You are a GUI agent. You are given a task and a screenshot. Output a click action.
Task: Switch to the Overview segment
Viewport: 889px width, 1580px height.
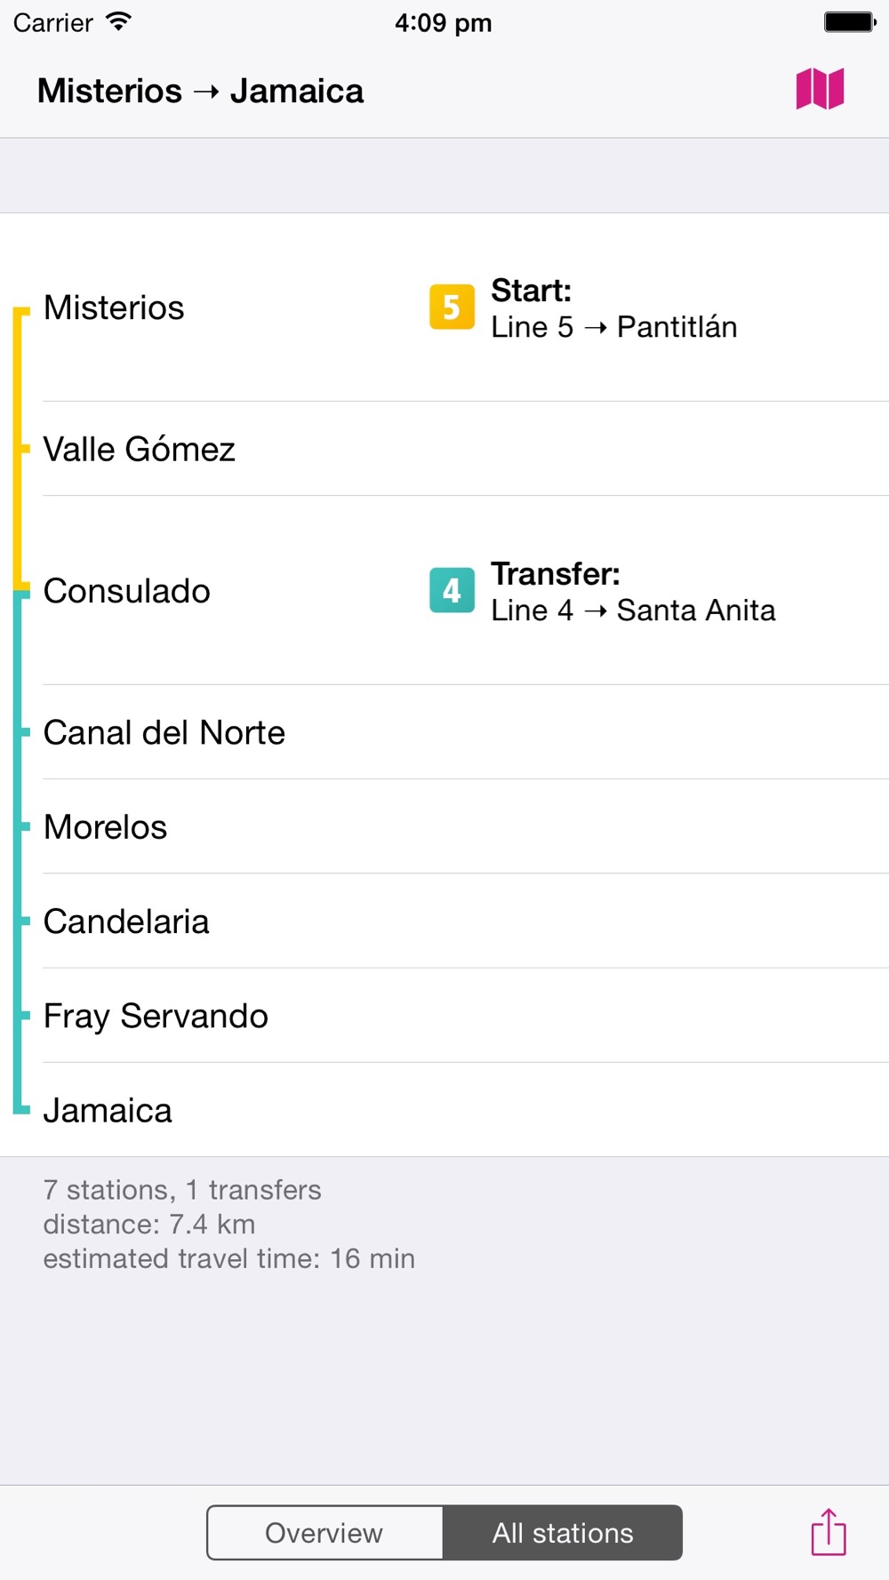pos(324,1533)
